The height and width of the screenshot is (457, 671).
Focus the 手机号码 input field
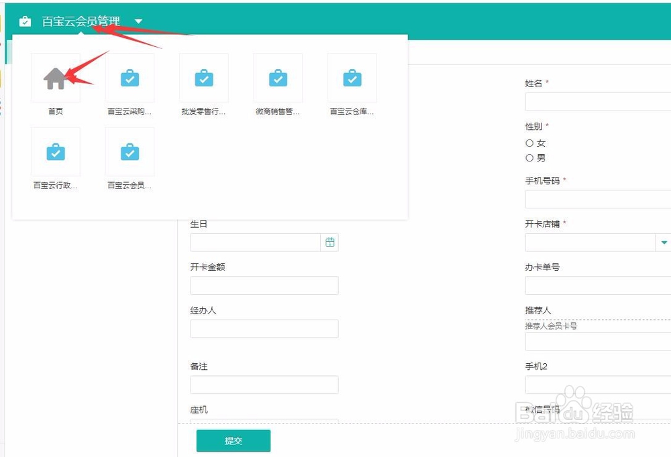[x=598, y=199]
